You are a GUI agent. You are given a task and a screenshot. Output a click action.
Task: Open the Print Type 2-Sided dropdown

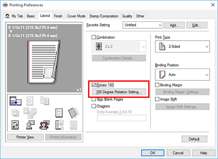pyautogui.click(x=182, y=47)
